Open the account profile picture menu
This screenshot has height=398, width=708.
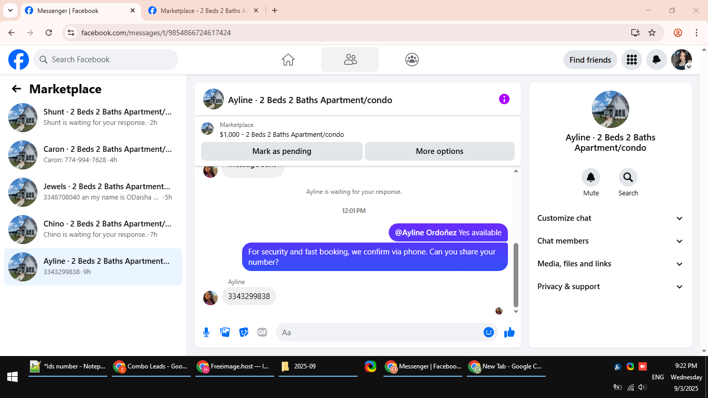point(682,60)
